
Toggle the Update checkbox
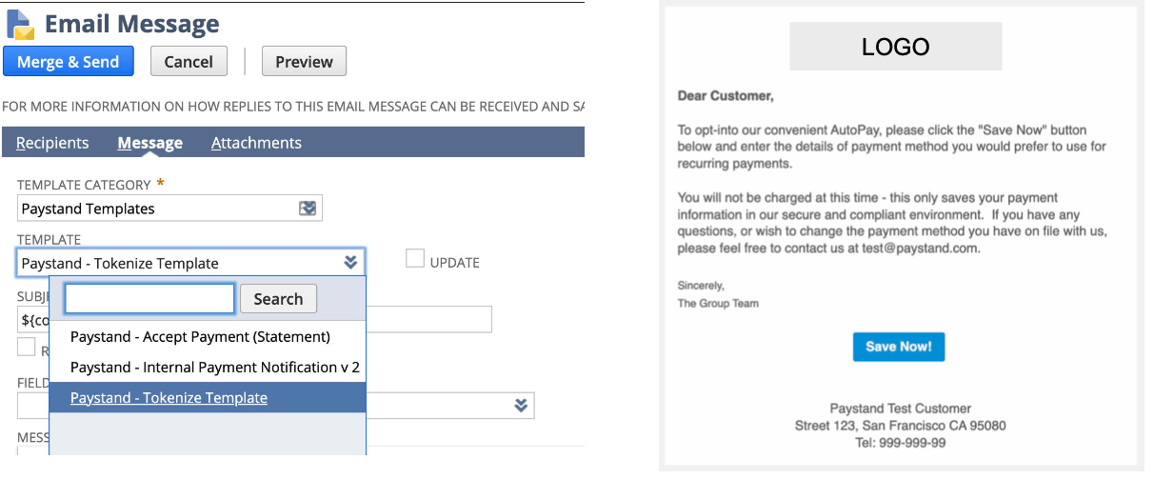415,258
